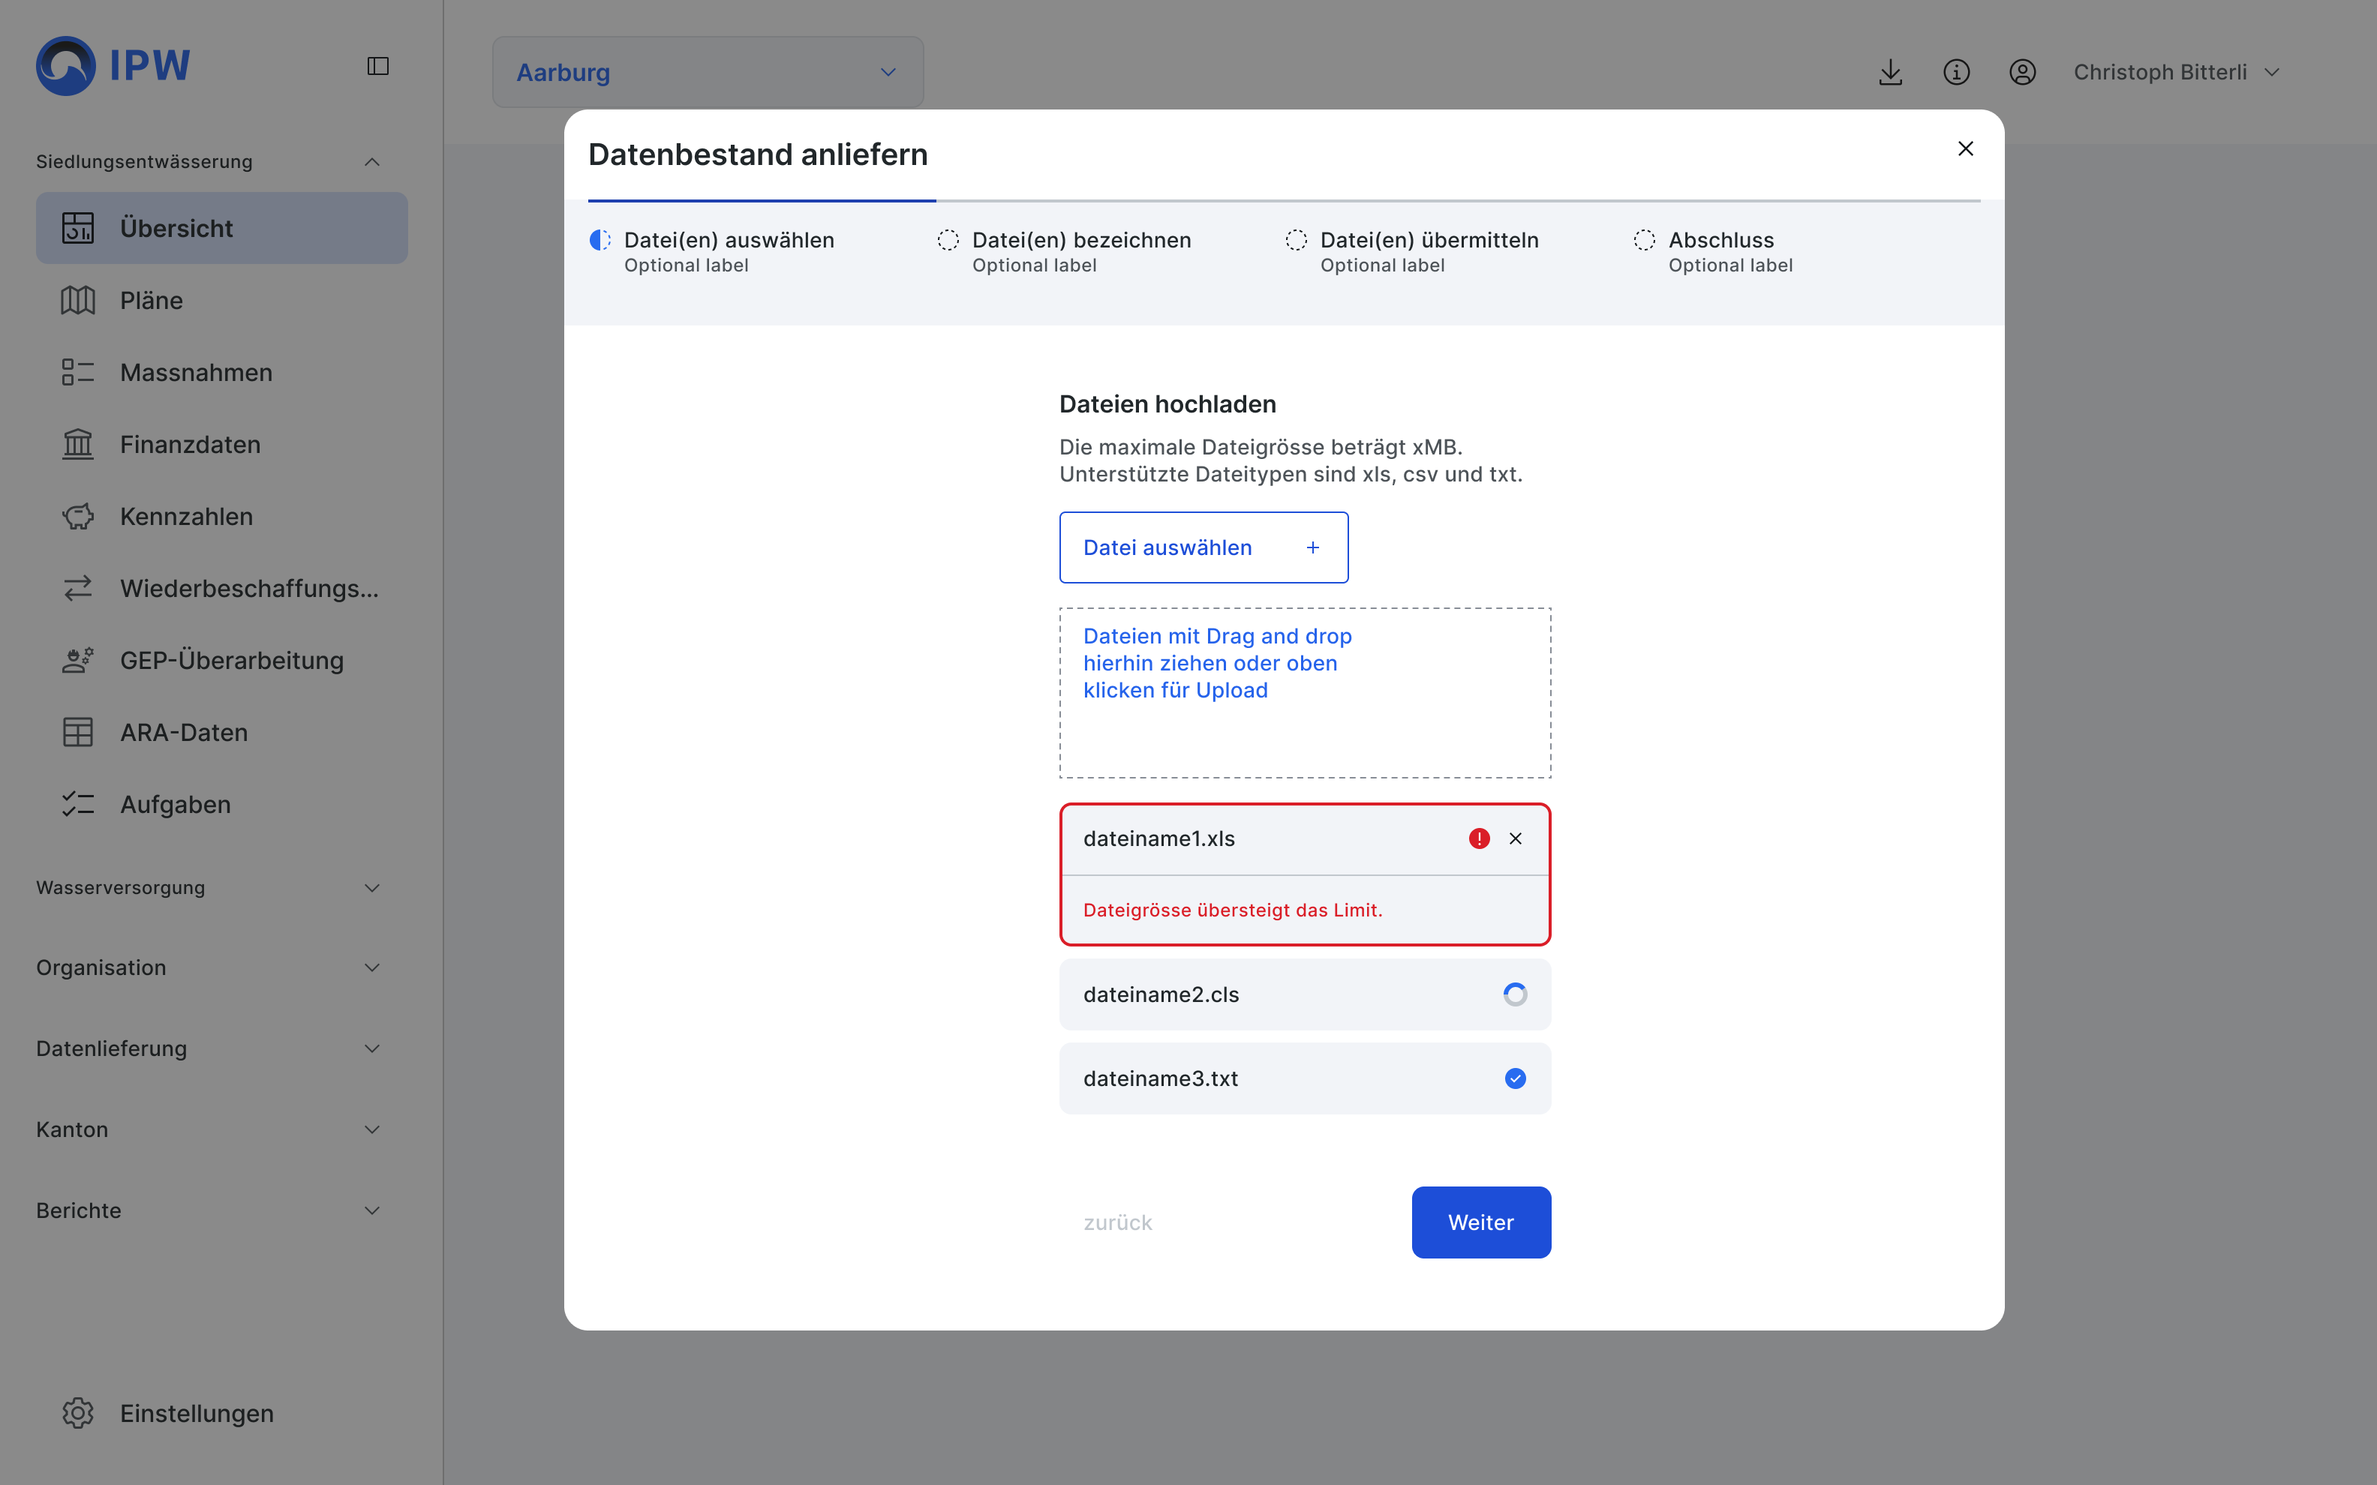Select the 'Abschluss' step circle
Viewport: 2377px width, 1485px height.
(1644, 240)
